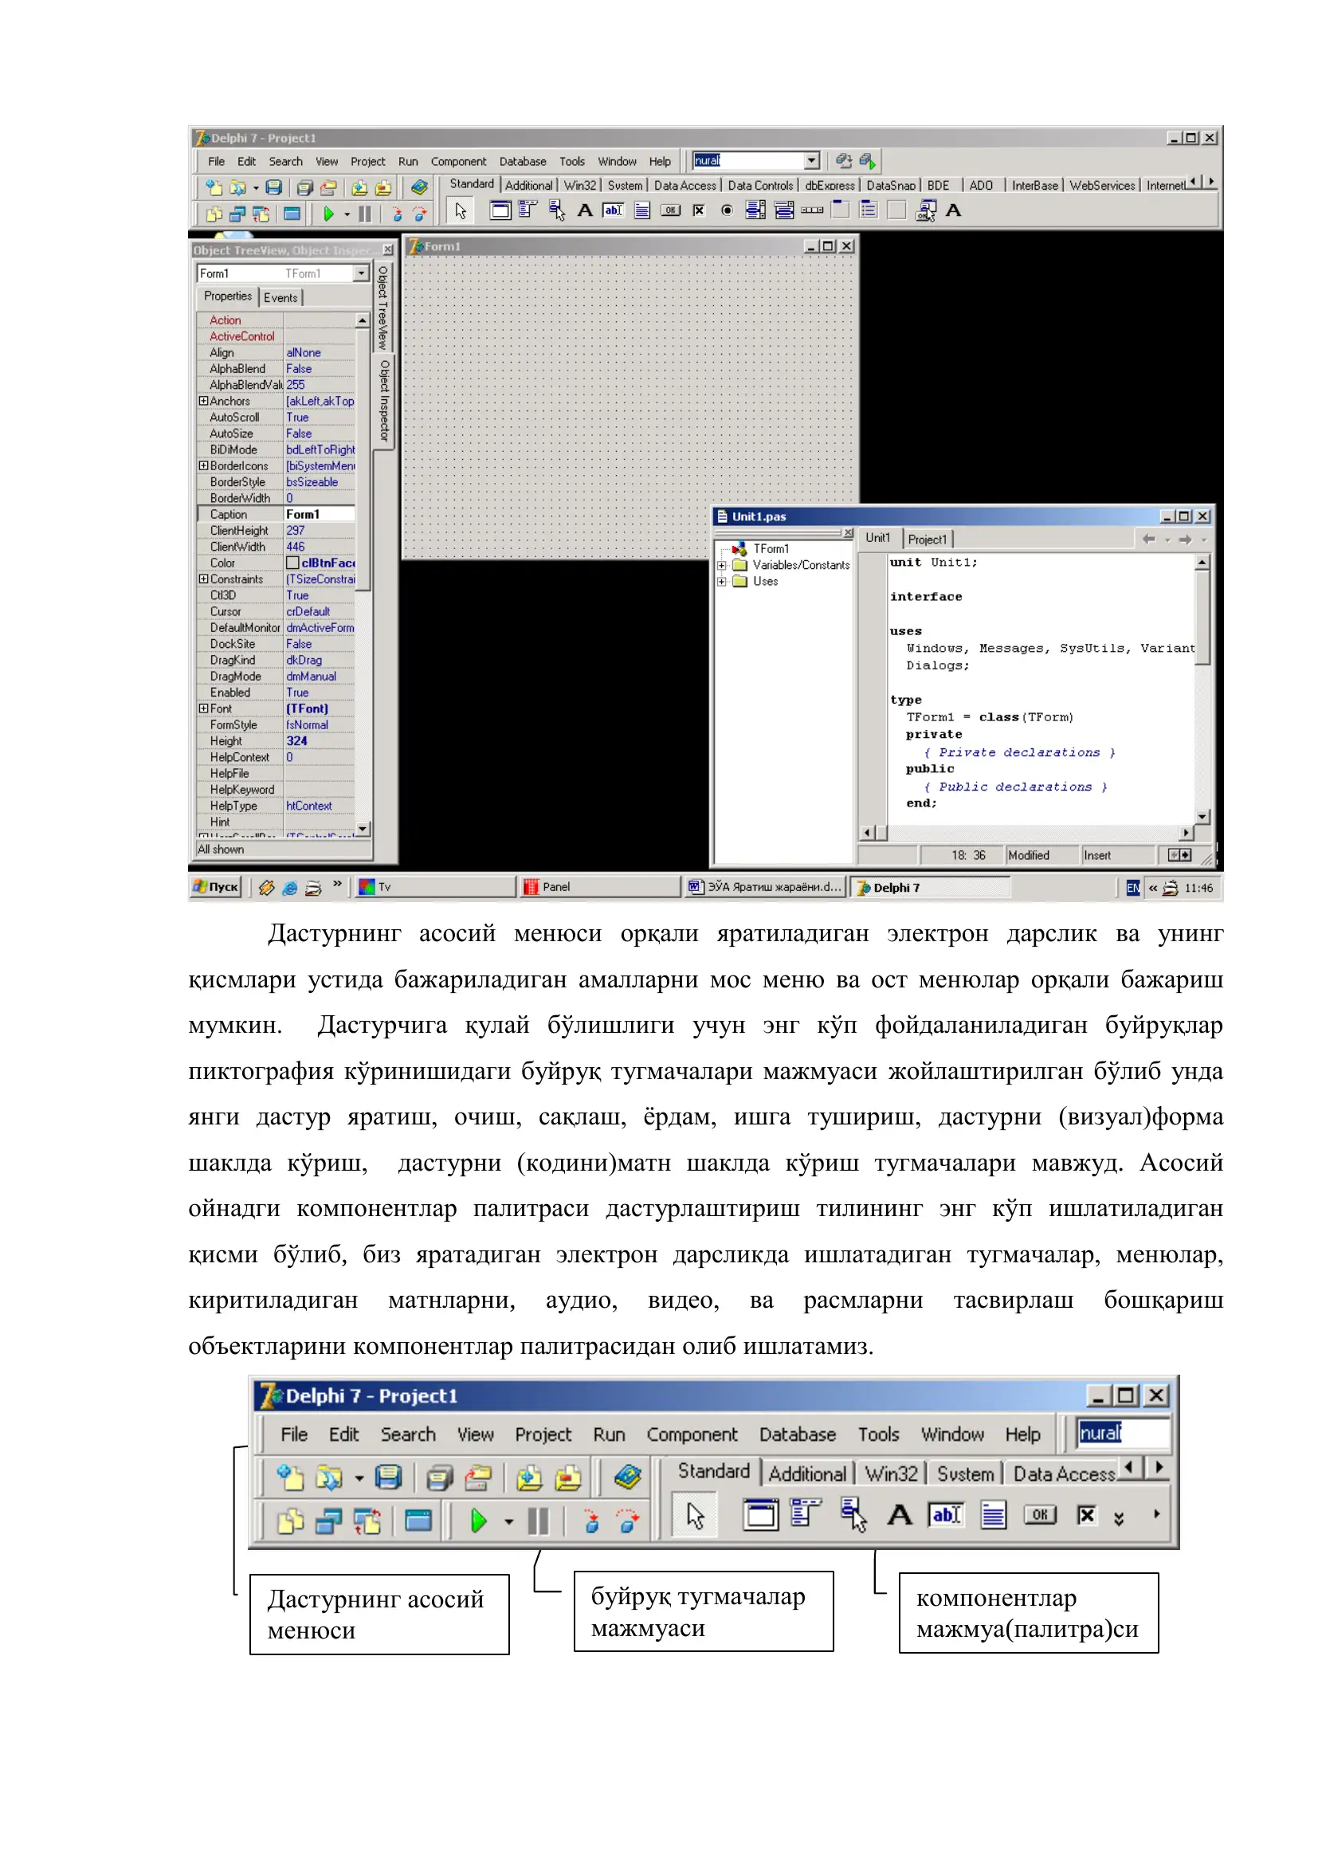Click green Run arrow in full IDE screenshot
Viewport: 1318px width, 1864px height.
tap(328, 214)
